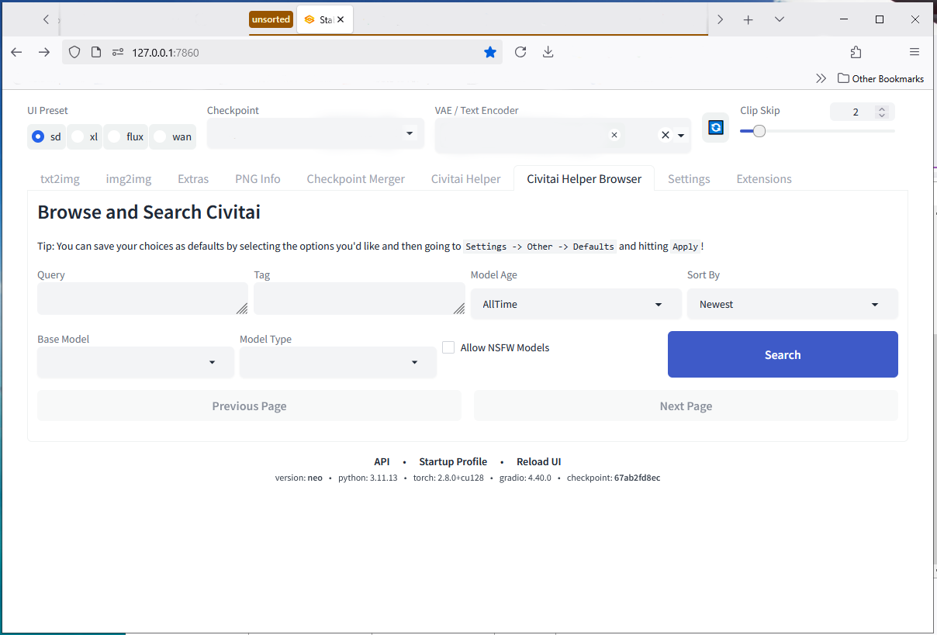Click the unsorted tab group label
This screenshot has height=635, width=937.
pos(271,19)
